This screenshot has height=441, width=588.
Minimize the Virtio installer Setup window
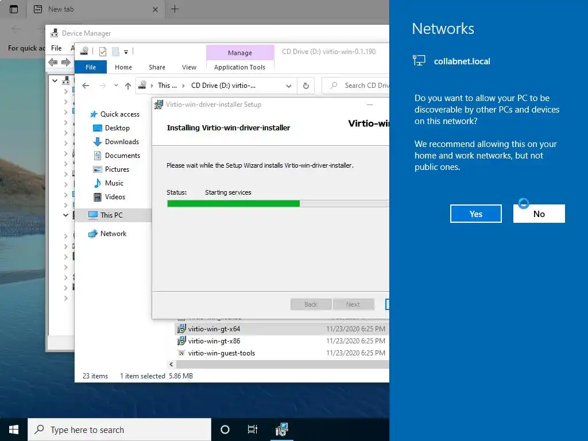(x=370, y=105)
